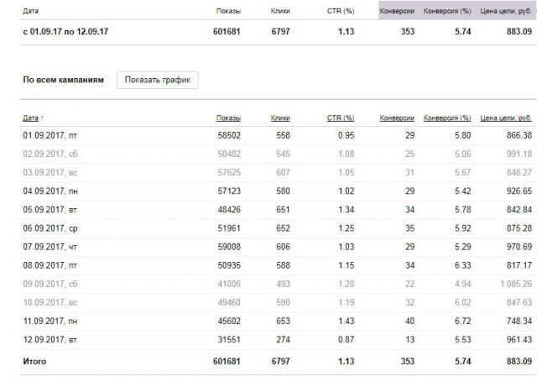537x381 pixels.
Task: Click the Показать график button
Action: [157, 80]
